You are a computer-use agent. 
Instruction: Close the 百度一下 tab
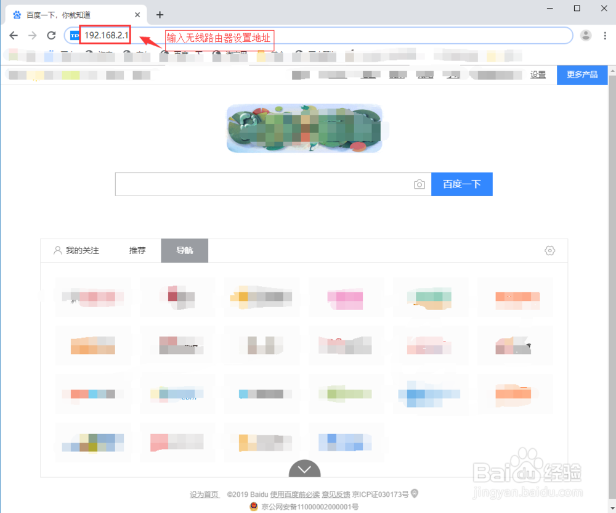click(137, 15)
